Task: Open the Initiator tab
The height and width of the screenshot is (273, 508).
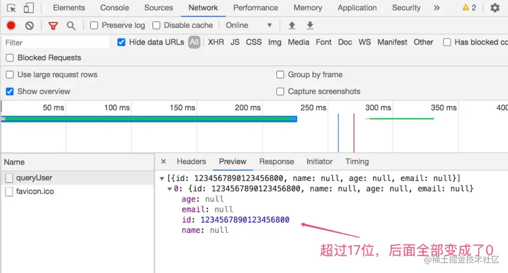Action: (x=319, y=162)
